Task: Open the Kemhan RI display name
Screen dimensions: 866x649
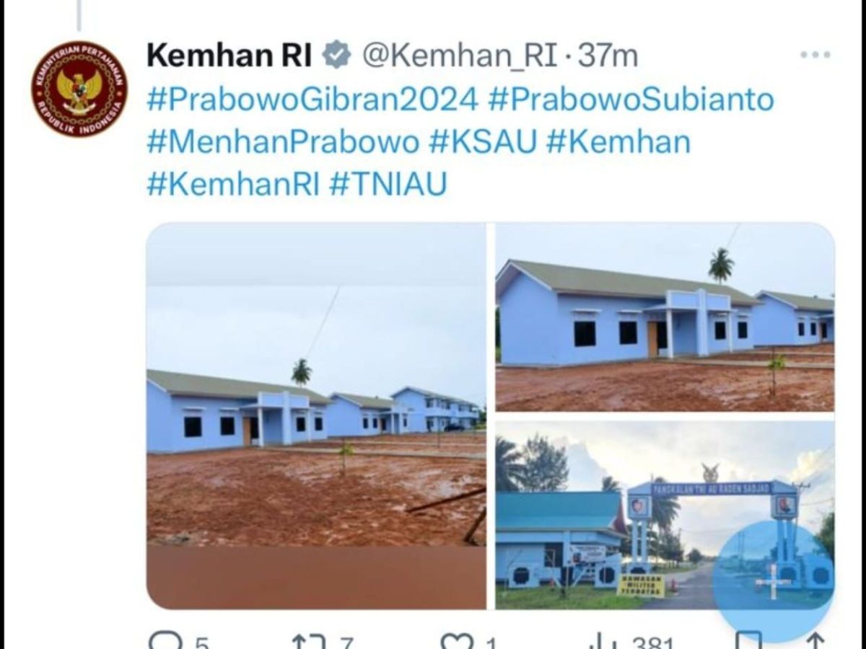Action: click(229, 56)
